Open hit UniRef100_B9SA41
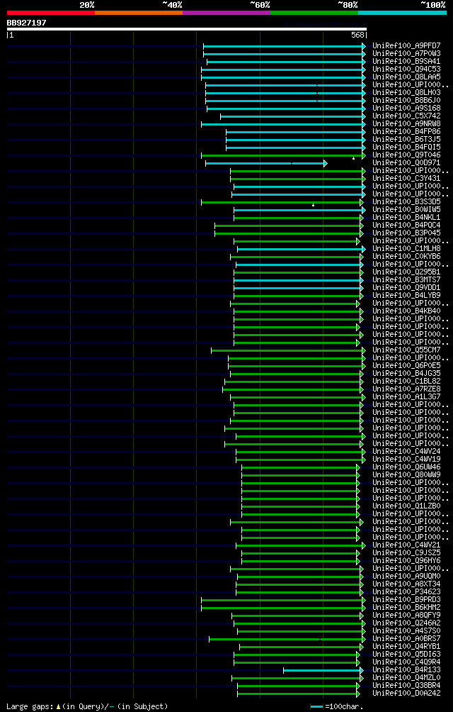 click(406, 61)
